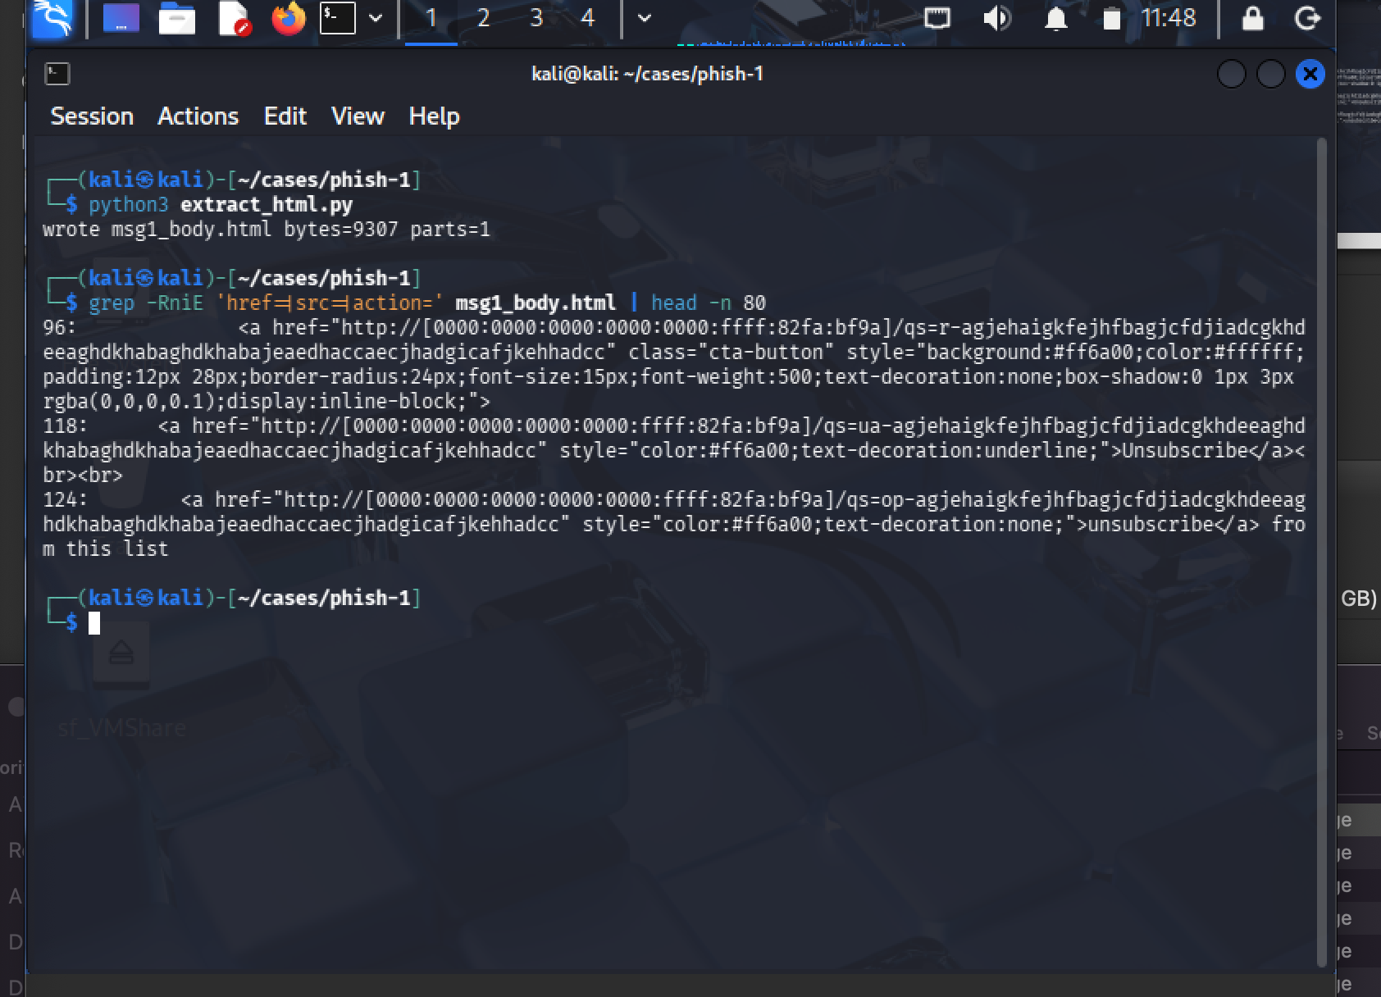
Task: Switch to workspace 3
Action: click(536, 18)
